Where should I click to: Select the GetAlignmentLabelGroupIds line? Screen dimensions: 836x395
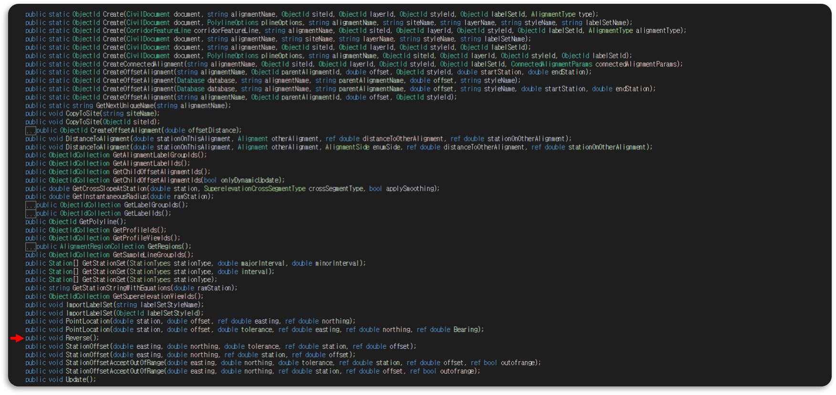click(116, 155)
